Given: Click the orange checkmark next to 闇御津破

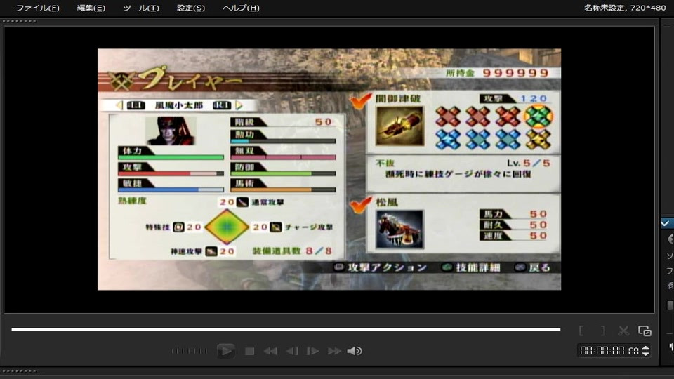Looking at the screenshot, I should 360,101.
